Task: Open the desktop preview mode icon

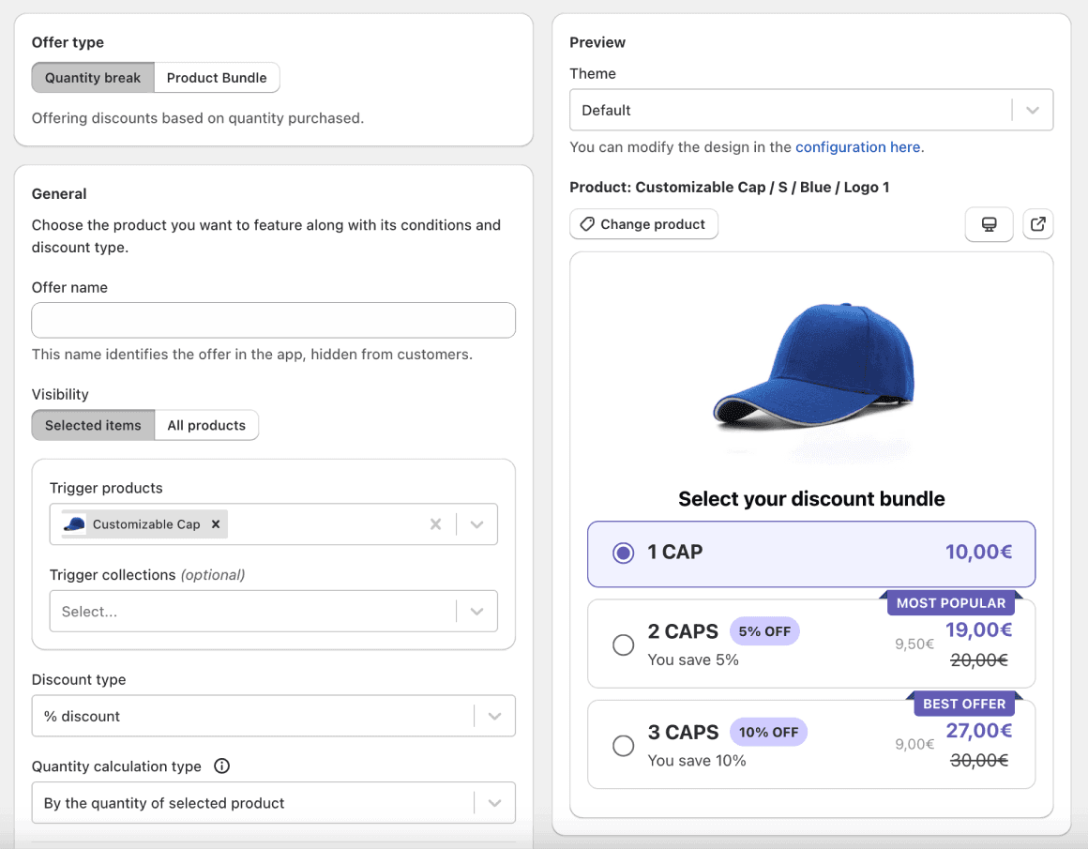Action: [x=989, y=224]
